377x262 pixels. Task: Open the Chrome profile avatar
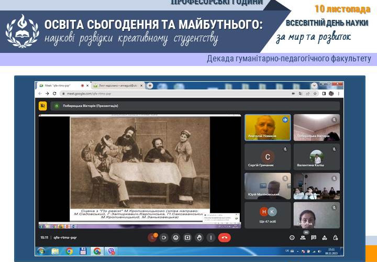[331, 94]
